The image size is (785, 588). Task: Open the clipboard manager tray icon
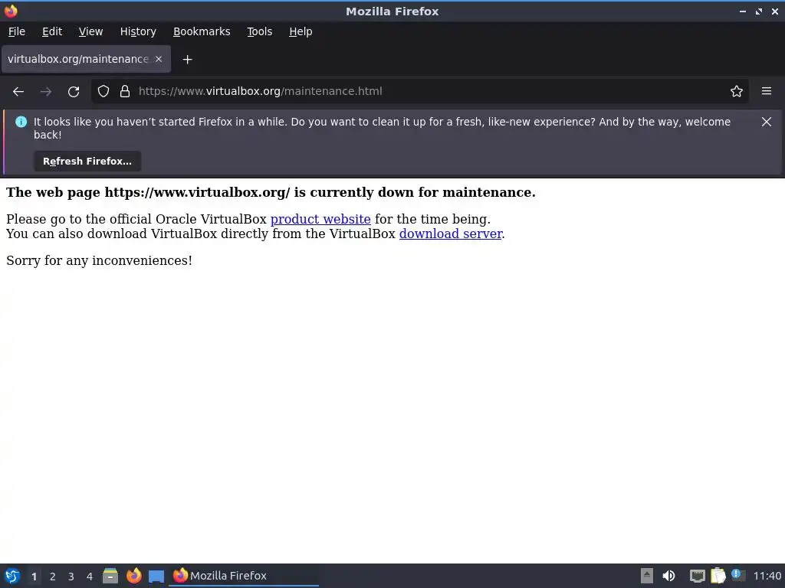tap(718, 576)
